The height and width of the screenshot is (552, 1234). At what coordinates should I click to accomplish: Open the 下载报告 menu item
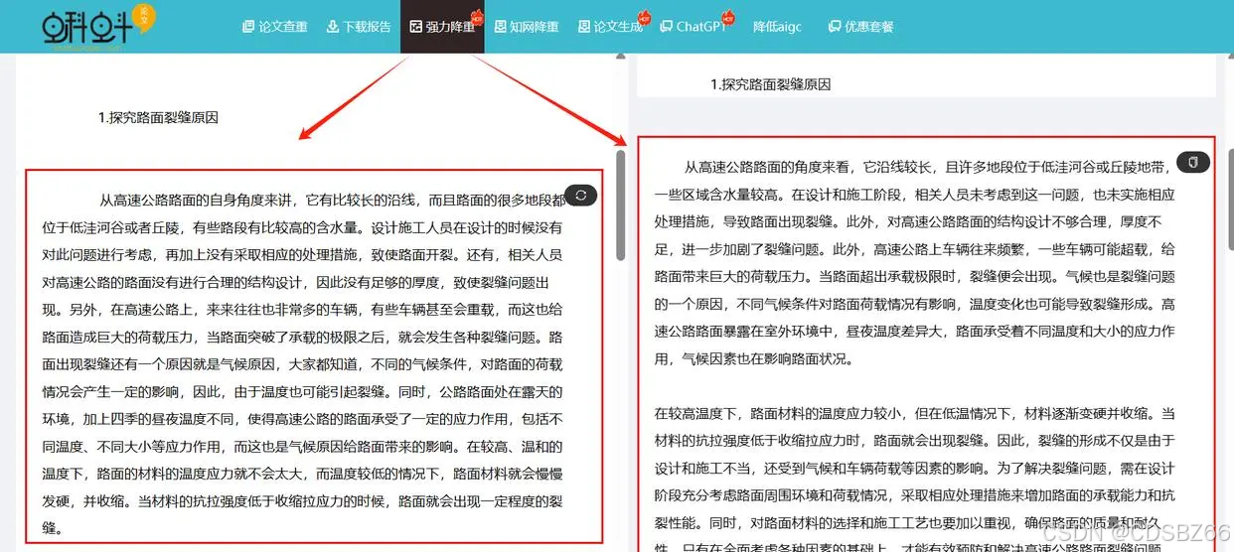tap(359, 27)
